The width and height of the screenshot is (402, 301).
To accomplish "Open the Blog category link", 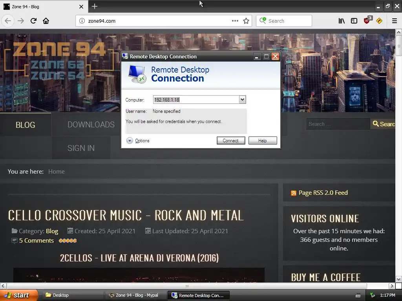I will [x=52, y=231].
